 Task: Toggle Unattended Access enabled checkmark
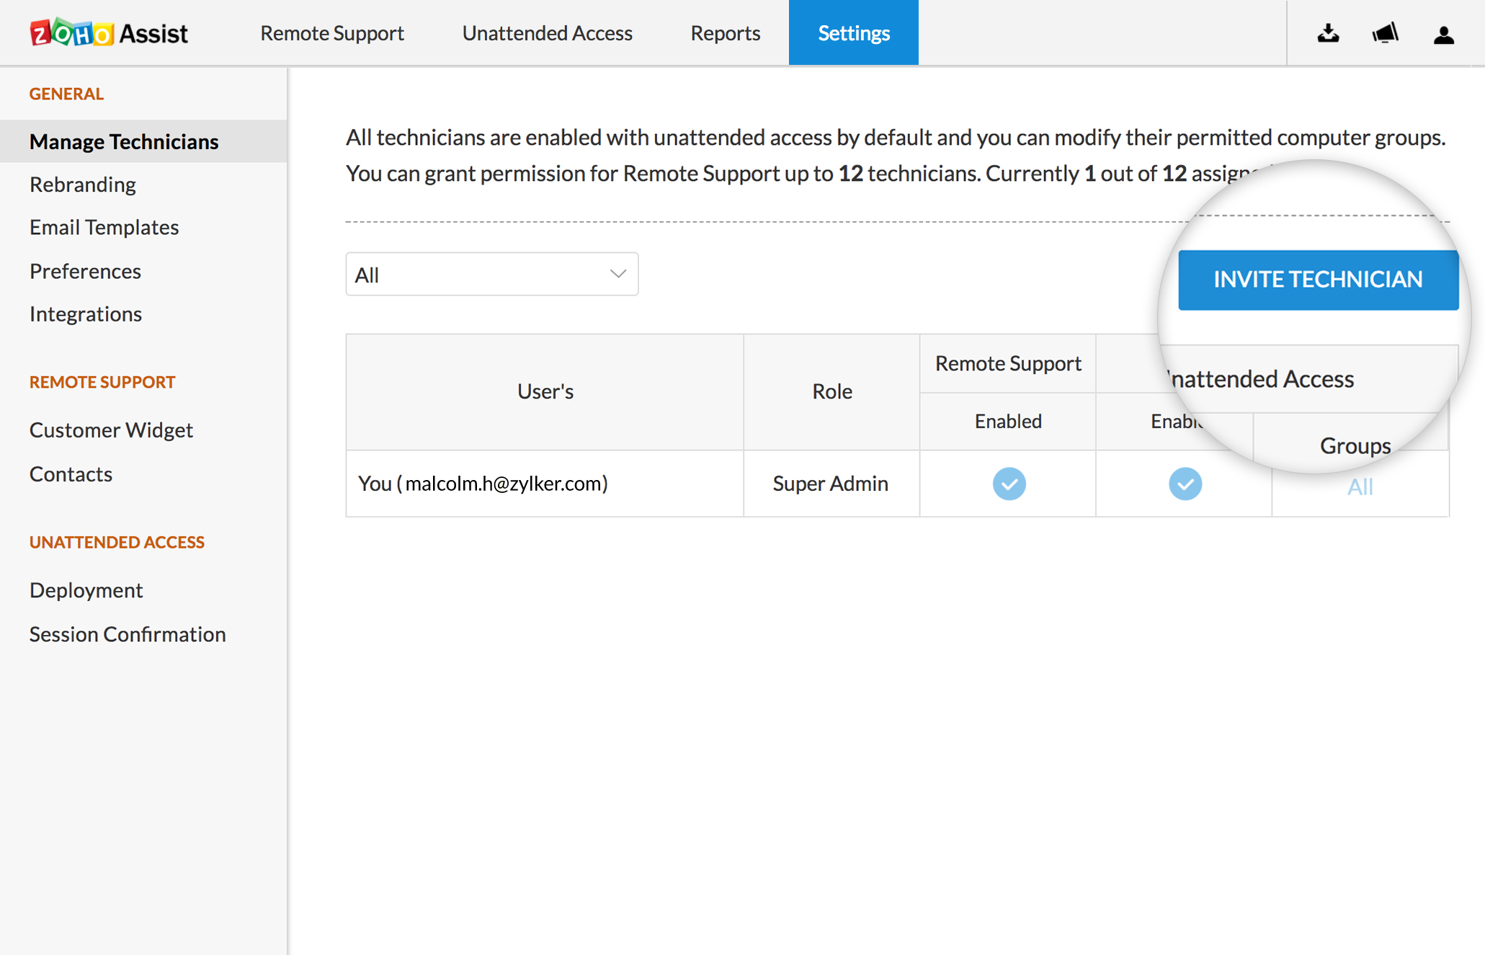point(1185,484)
